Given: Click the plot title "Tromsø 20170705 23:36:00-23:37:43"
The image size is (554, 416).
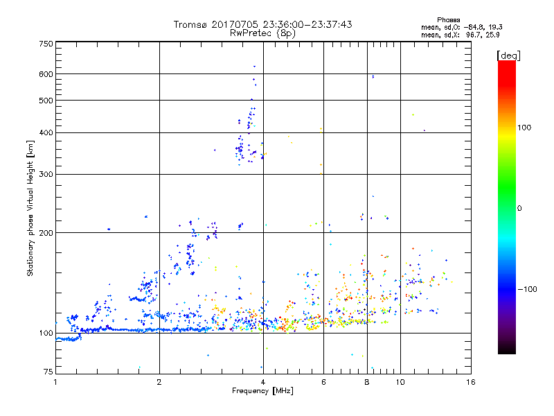Looking at the screenshot, I should coord(262,24).
